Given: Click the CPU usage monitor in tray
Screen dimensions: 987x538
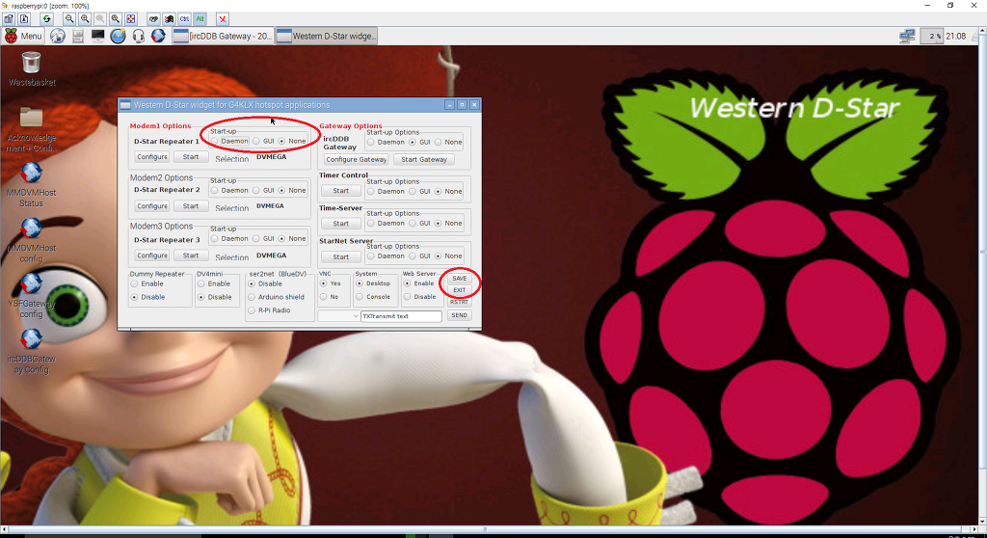Looking at the screenshot, I should pyautogui.click(x=932, y=36).
